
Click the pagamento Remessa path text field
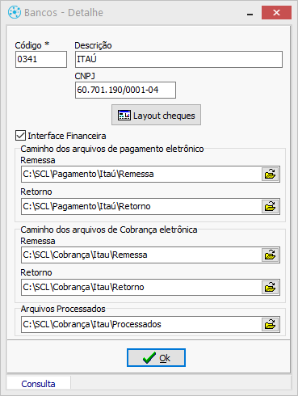pyautogui.click(x=141, y=174)
